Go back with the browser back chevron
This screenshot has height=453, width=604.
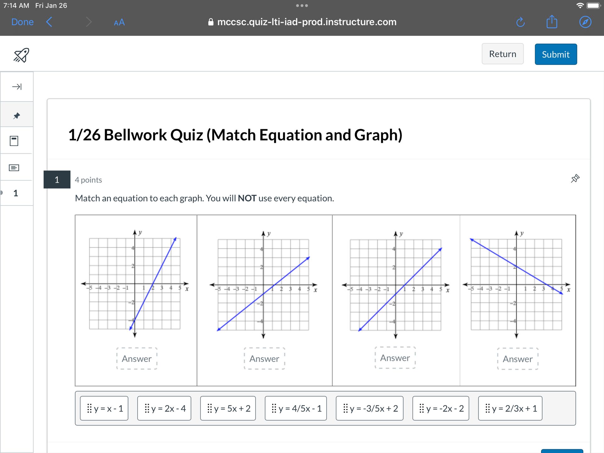point(49,22)
